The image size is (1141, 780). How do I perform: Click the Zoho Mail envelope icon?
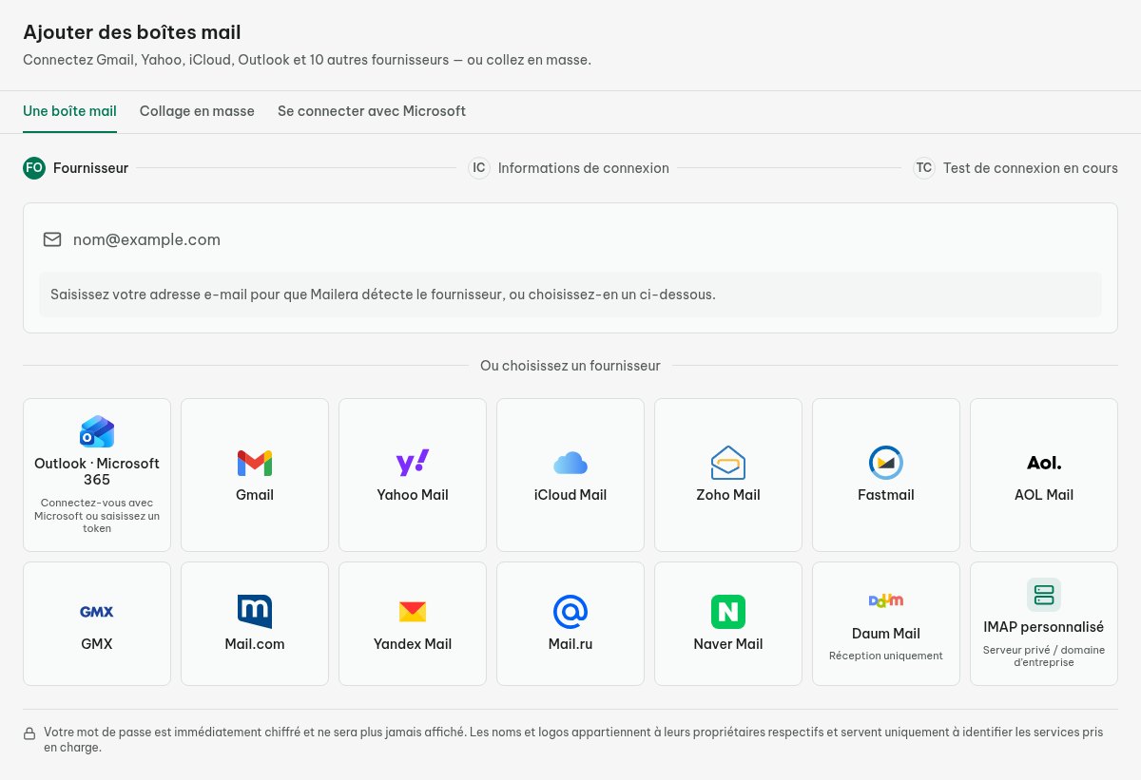728,463
